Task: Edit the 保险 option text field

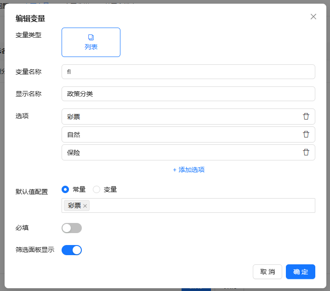Action: [x=179, y=153]
